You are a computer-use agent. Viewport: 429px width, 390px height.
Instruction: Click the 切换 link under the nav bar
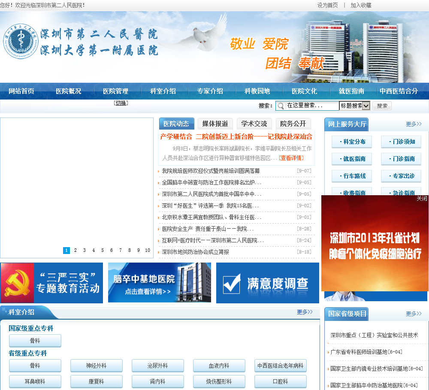tap(121, 103)
